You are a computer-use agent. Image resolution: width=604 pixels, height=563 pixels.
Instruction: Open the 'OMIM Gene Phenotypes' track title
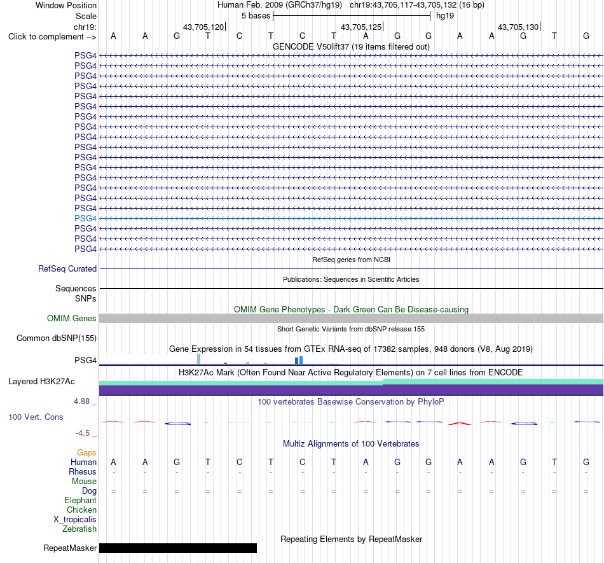click(351, 309)
